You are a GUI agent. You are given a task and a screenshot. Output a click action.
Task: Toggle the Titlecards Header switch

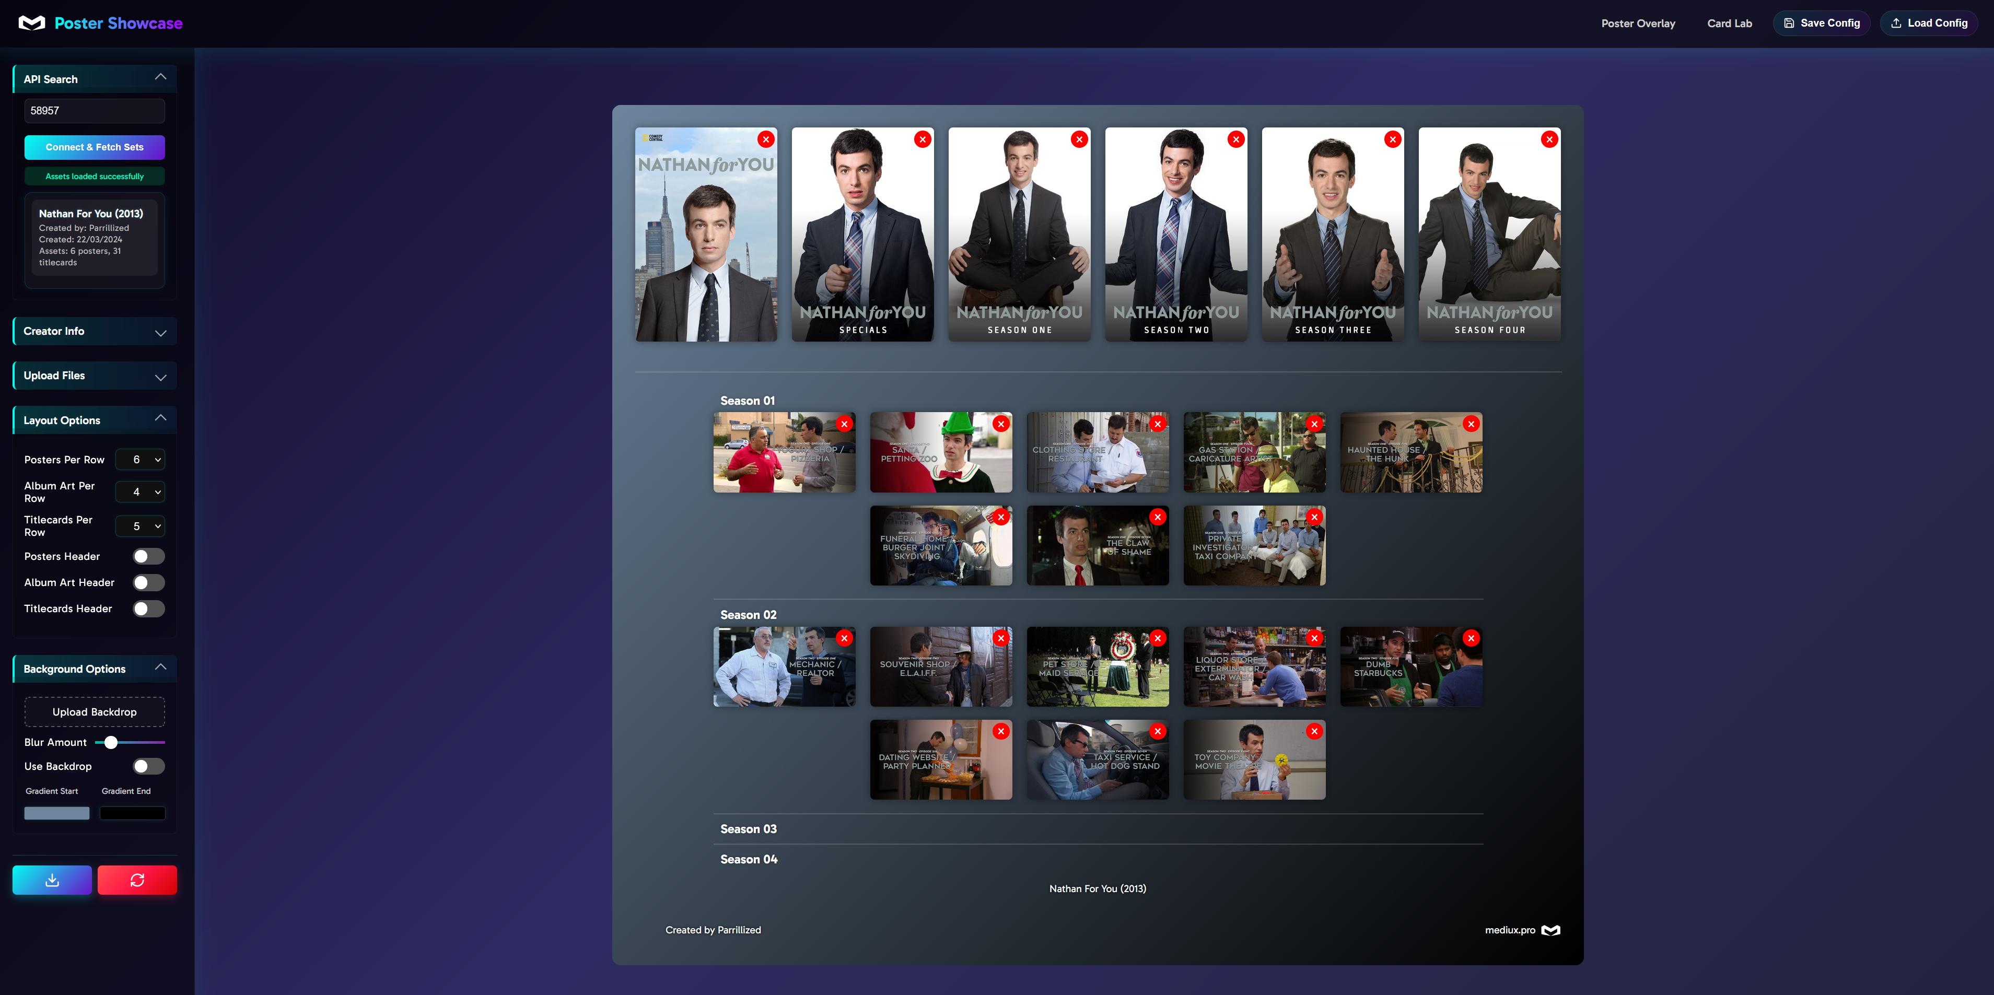(x=148, y=609)
